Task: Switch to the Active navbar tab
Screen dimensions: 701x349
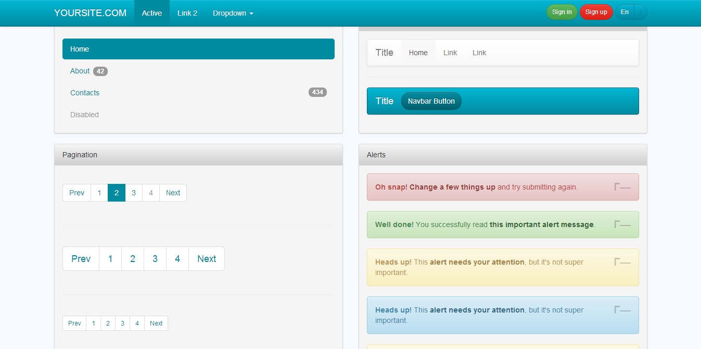Action: 151,13
